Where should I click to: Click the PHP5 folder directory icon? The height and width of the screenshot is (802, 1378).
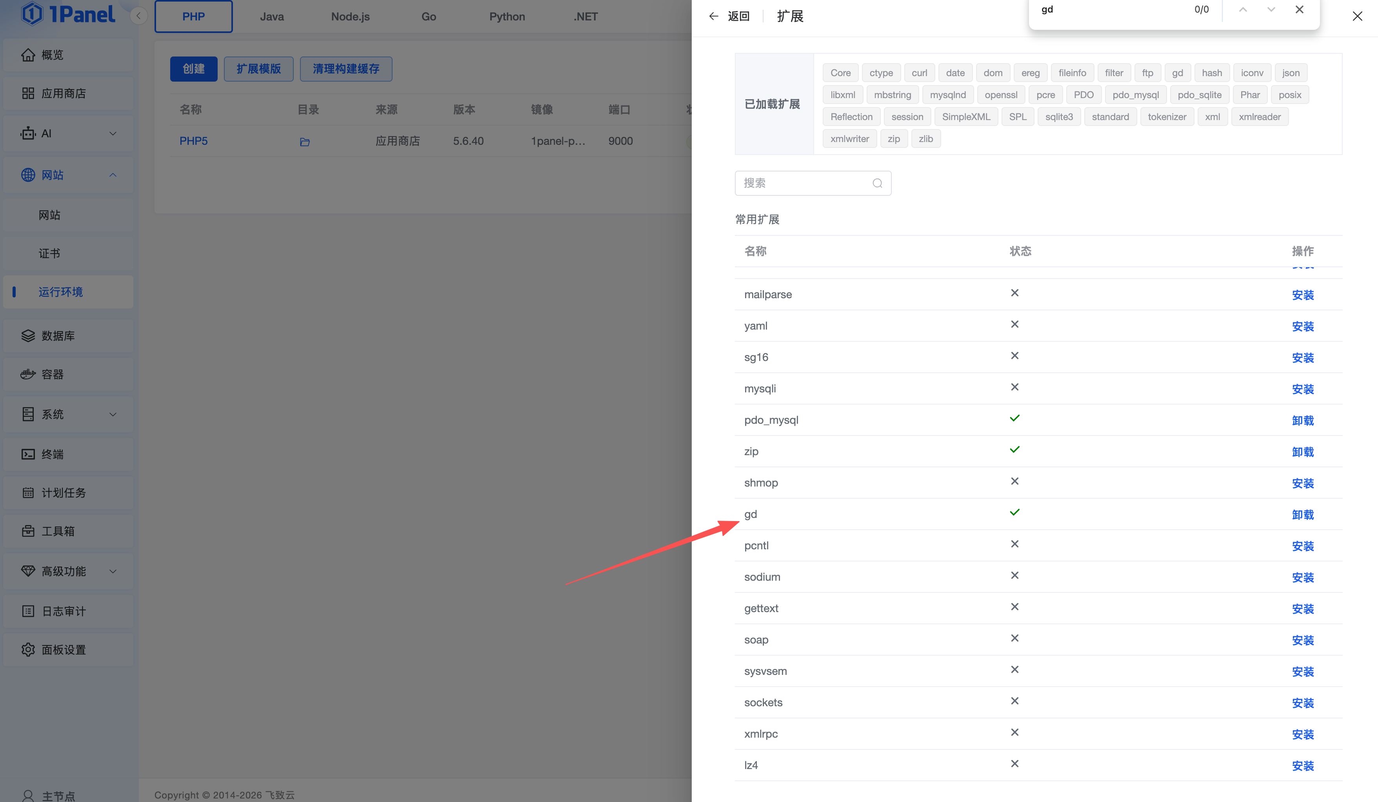point(305,142)
